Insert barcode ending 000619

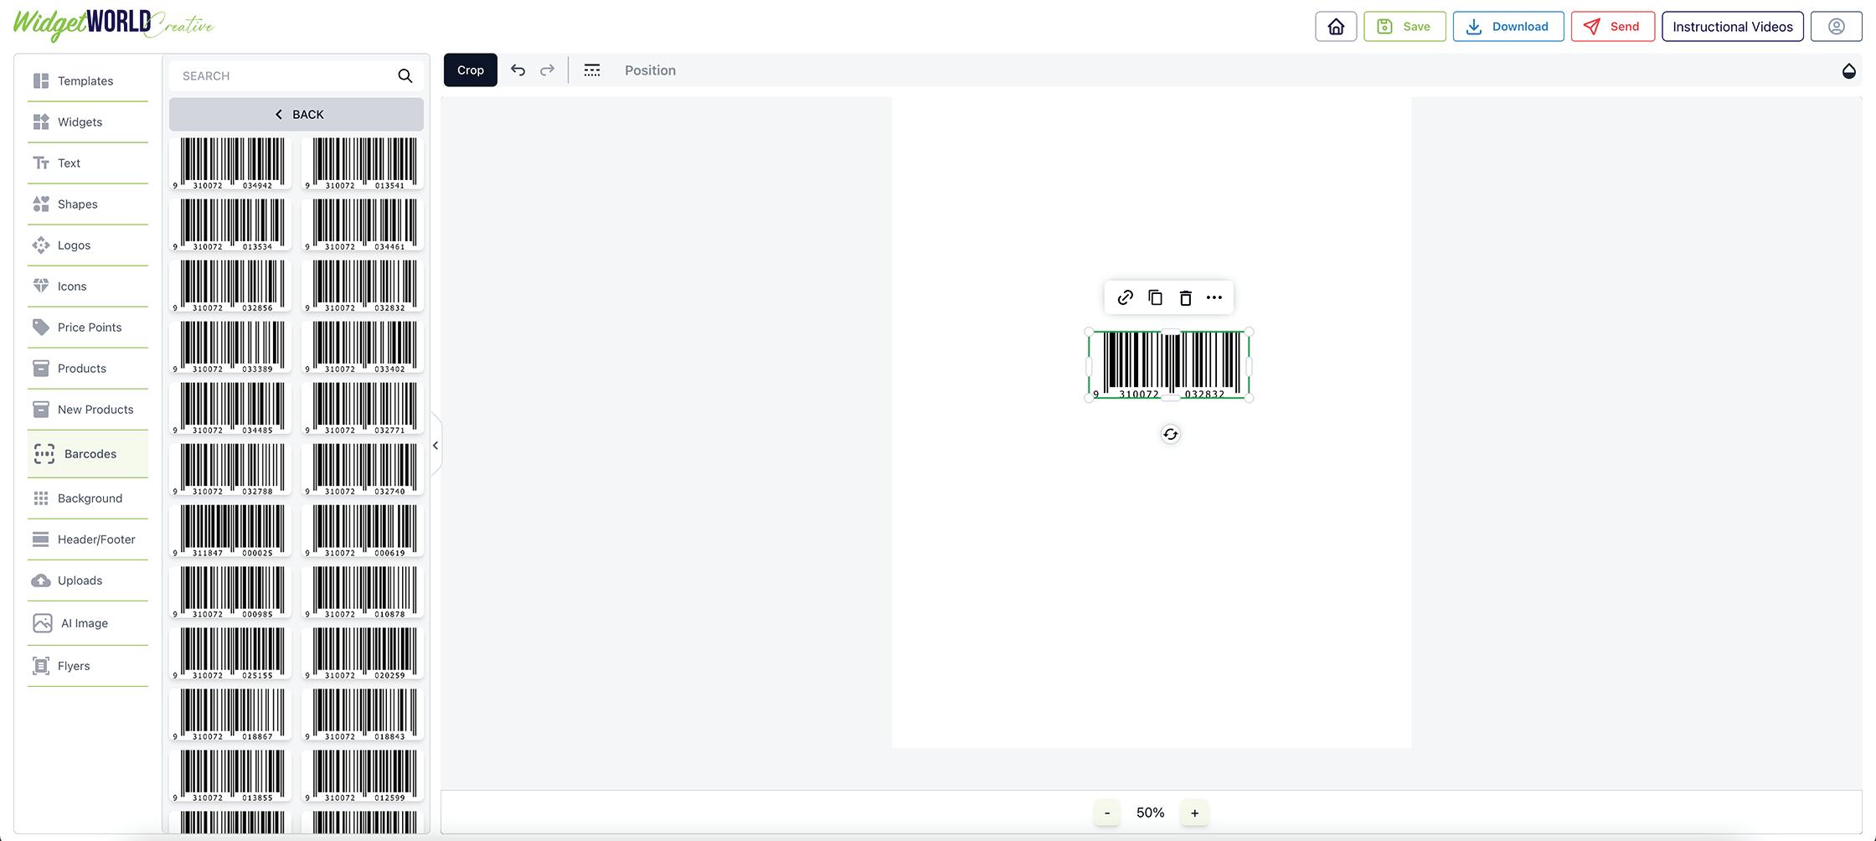pos(363,530)
